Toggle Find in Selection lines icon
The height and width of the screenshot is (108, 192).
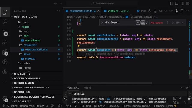pyautogui.click(x=178, y=22)
